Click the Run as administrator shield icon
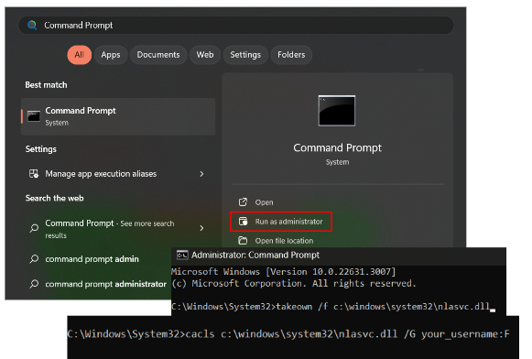 [x=243, y=222]
